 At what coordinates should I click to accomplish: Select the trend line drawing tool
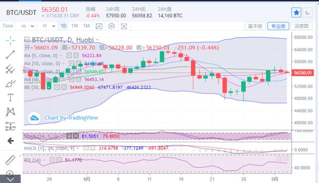10,55
